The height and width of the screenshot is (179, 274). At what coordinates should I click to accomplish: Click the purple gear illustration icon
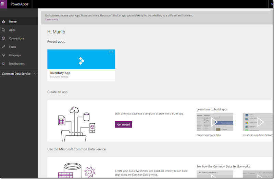90,172
